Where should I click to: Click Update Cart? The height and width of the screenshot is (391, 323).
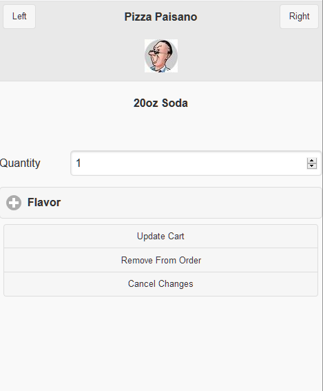tap(161, 236)
